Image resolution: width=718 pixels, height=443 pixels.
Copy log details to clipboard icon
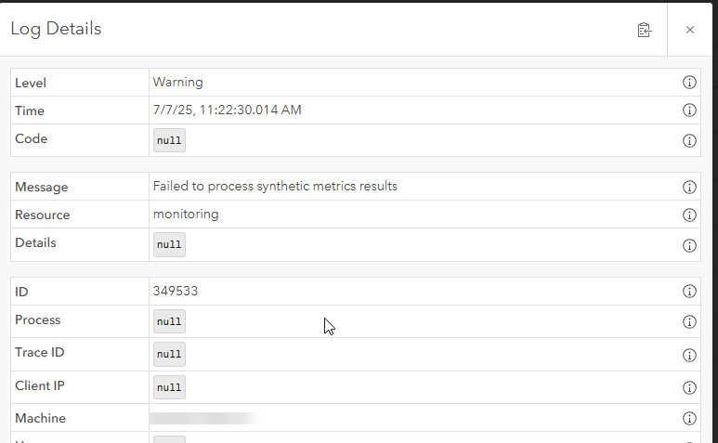pos(645,31)
